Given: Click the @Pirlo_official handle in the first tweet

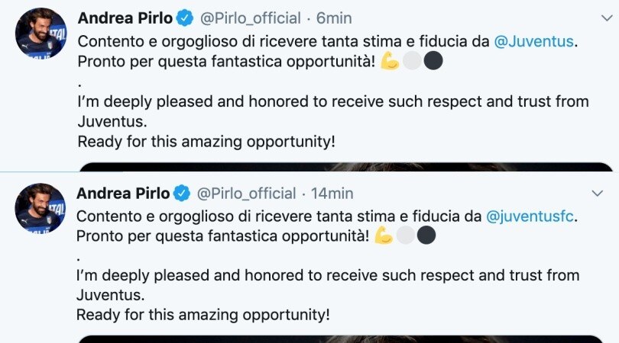Looking at the screenshot, I should 251,18.
